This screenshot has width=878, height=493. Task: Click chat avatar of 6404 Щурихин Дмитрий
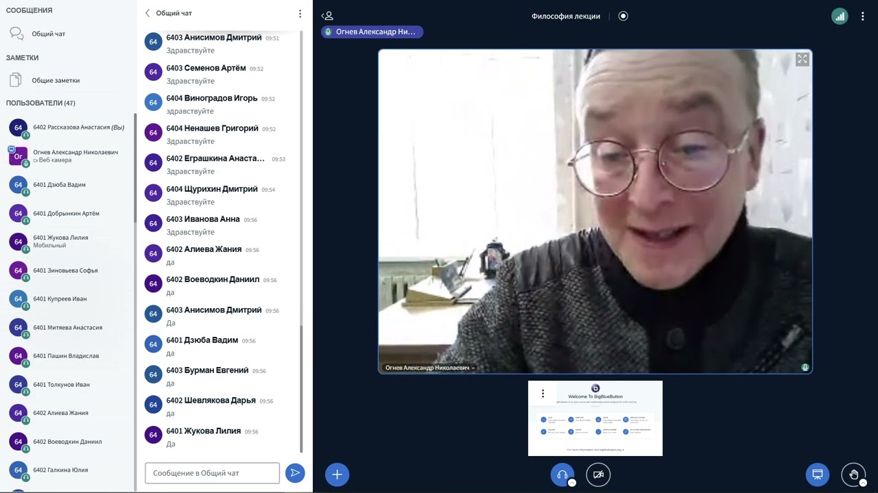pos(153,193)
